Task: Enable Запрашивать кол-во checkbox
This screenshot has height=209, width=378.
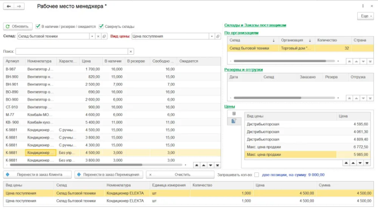Action: pyautogui.click(x=257, y=175)
